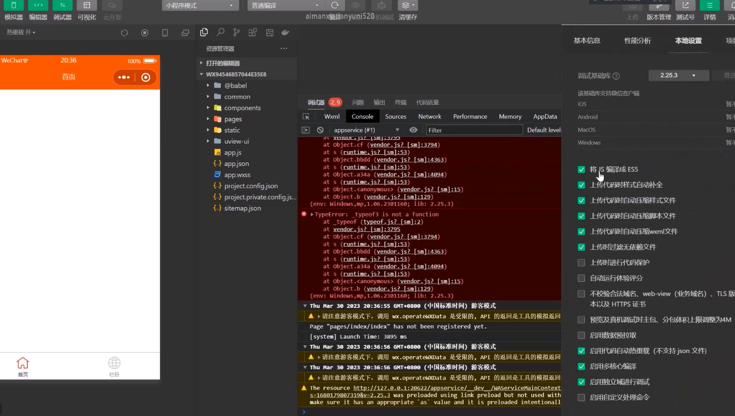This screenshot has height=416, width=735.
Task: Open the 性能分析 tab in details panel
Action: click(638, 41)
